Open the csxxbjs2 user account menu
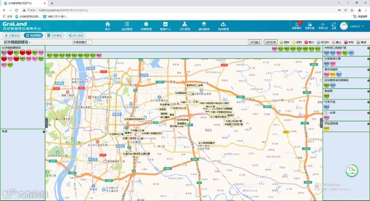 pyautogui.click(x=355, y=26)
